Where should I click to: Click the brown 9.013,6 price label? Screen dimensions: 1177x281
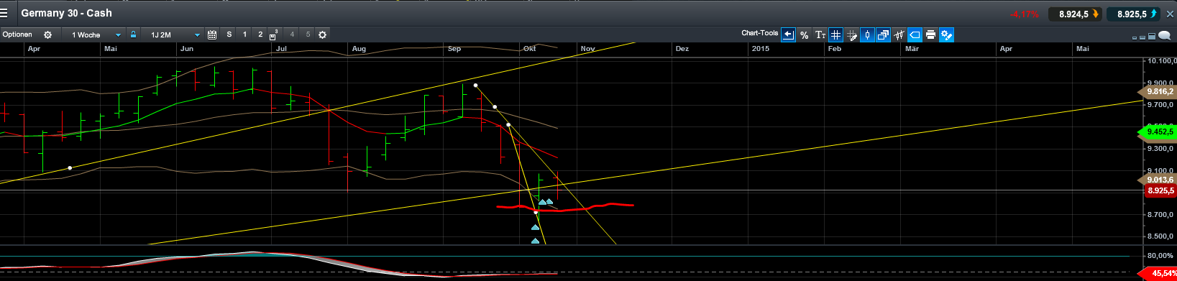(x=1158, y=180)
